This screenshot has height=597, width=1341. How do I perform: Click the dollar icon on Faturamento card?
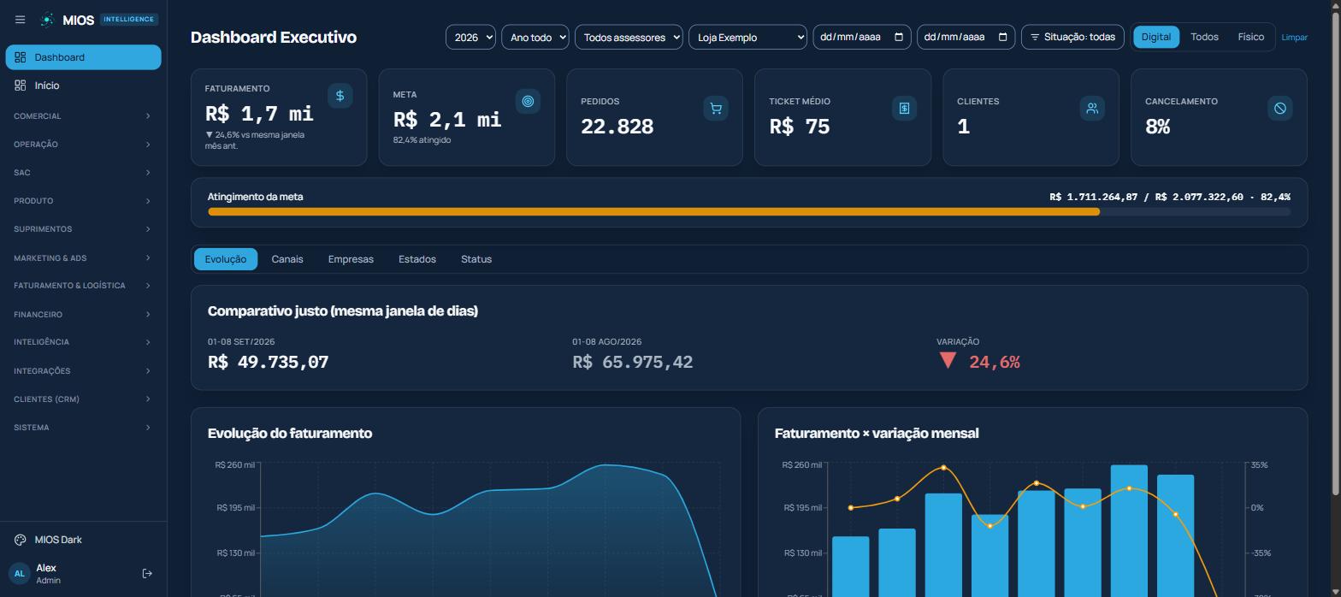point(340,96)
